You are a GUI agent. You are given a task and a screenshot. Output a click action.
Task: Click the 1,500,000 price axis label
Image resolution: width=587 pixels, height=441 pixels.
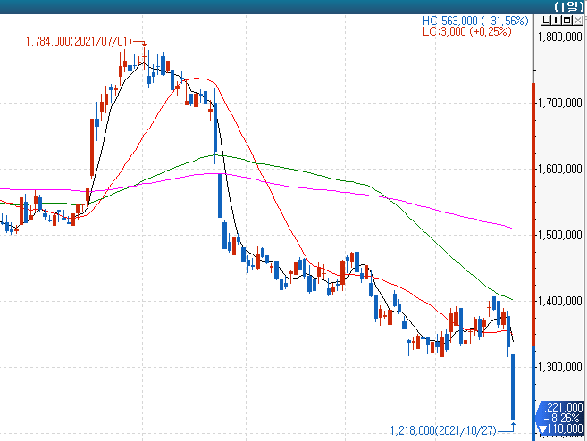[562, 235]
